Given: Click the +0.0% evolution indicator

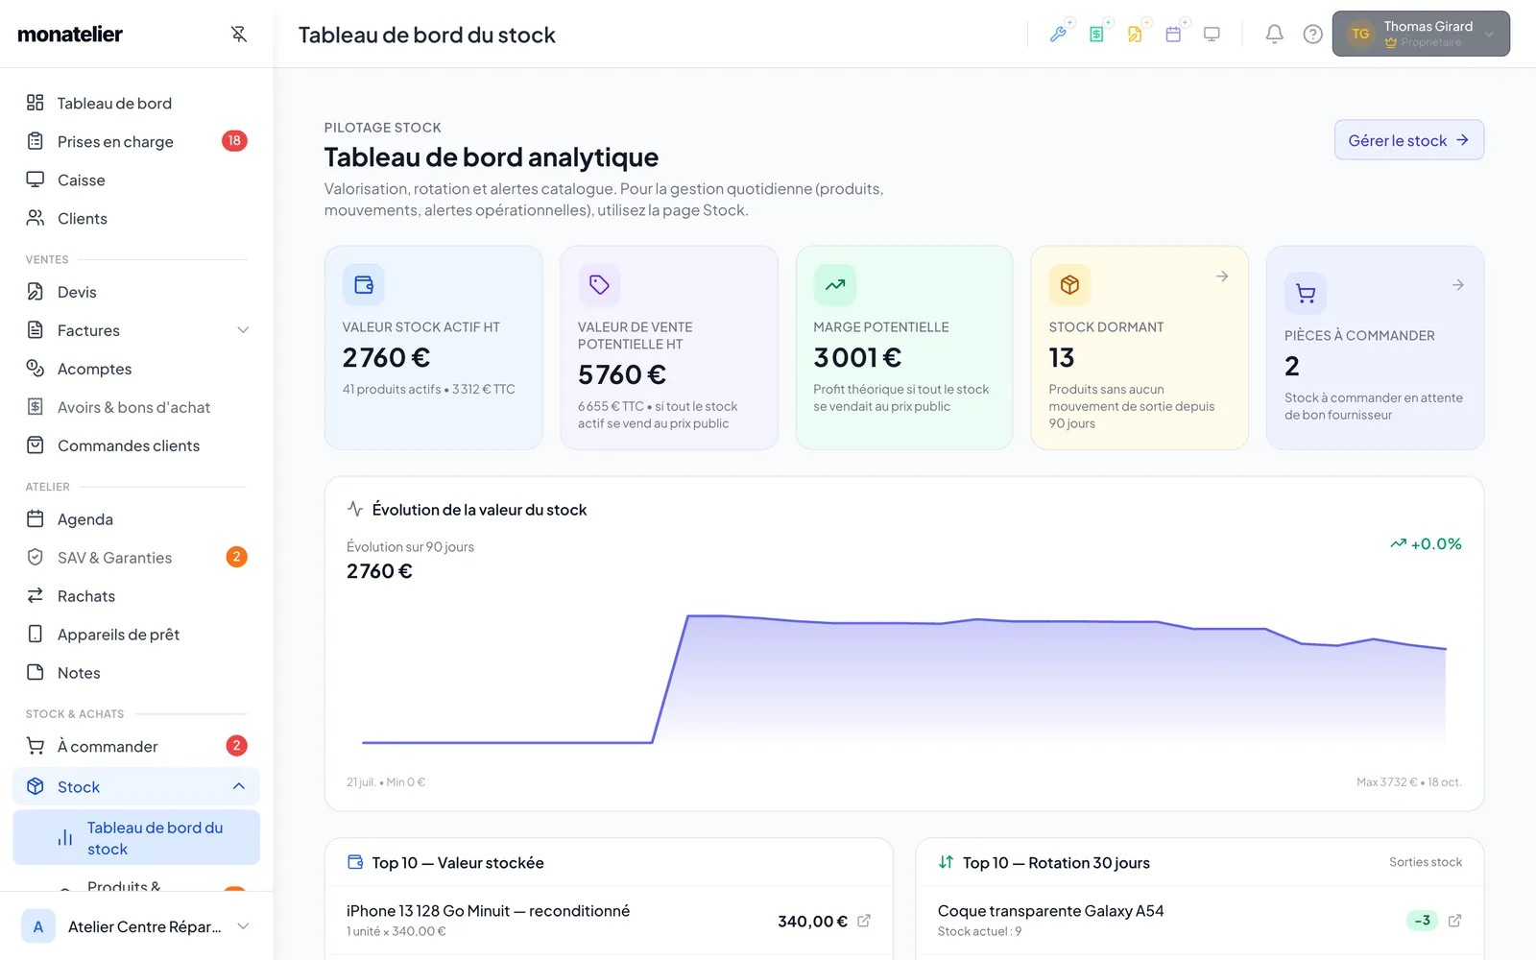Looking at the screenshot, I should click(x=1426, y=543).
